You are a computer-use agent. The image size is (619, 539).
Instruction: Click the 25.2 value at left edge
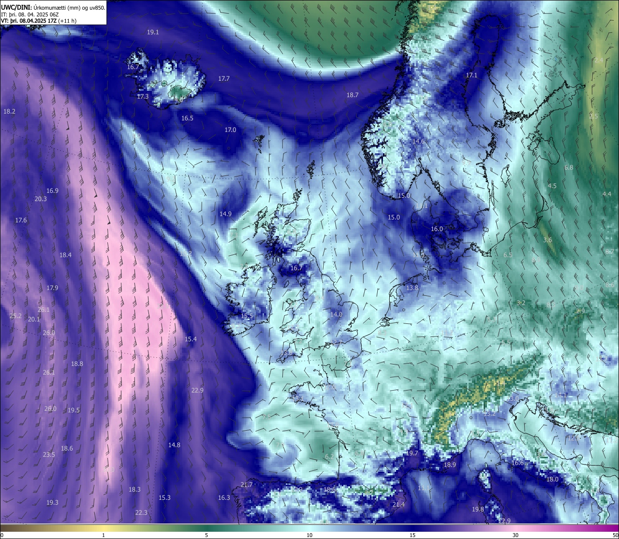pyautogui.click(x=15, y=316)
